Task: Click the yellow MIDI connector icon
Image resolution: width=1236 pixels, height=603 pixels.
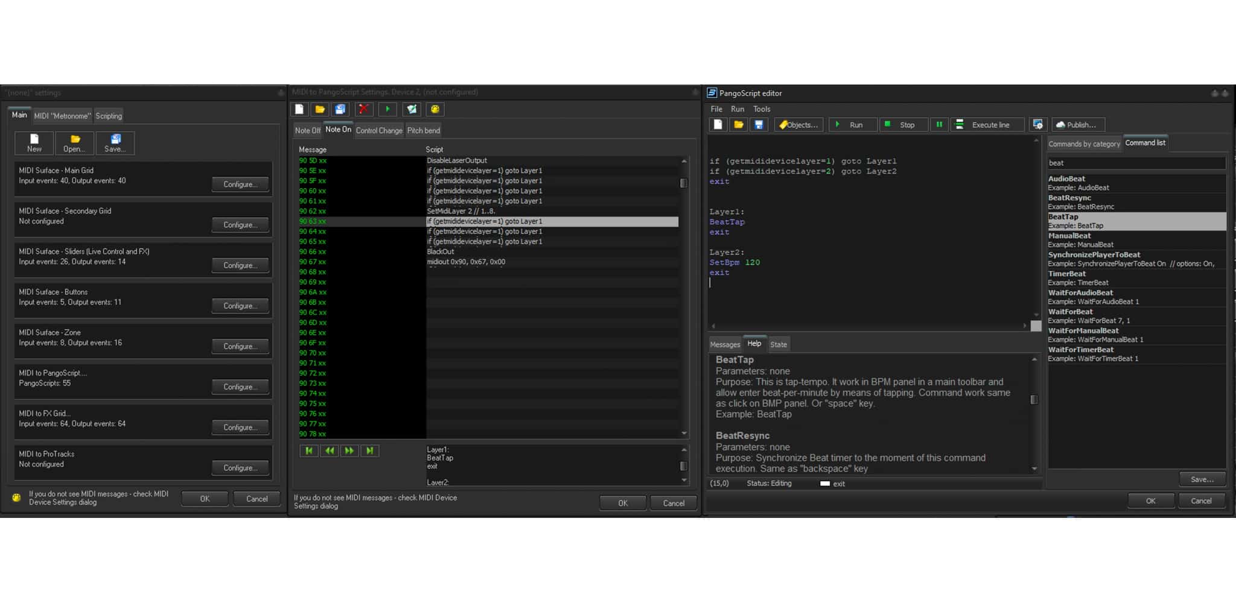Action: [x=435, y=109]
